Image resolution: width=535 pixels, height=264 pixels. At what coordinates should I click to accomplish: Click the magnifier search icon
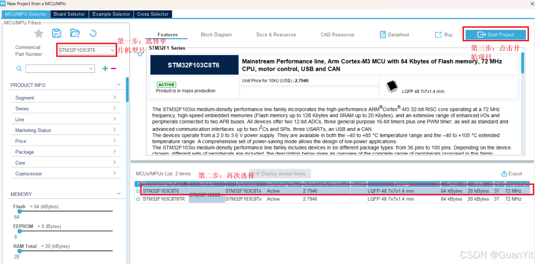point(19,69)
